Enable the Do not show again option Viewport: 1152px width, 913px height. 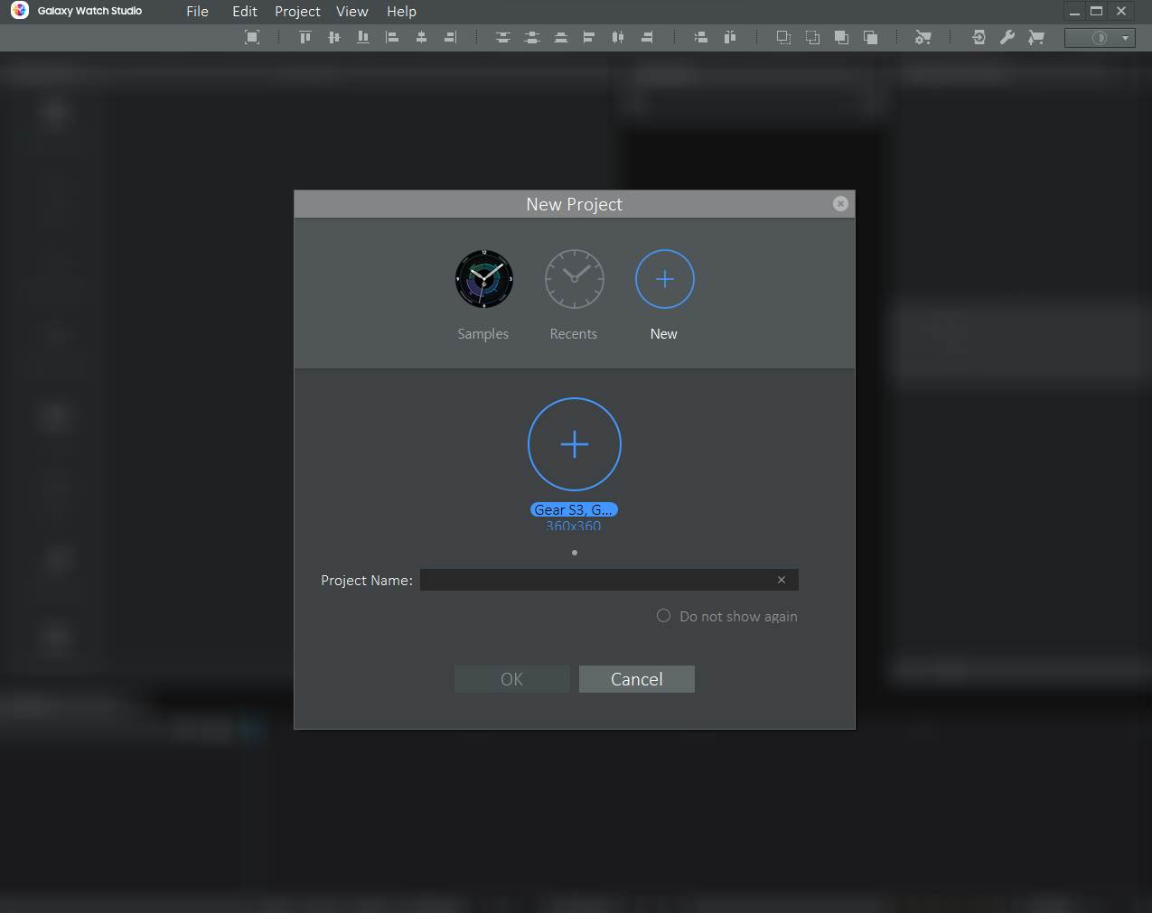[663, 616]
